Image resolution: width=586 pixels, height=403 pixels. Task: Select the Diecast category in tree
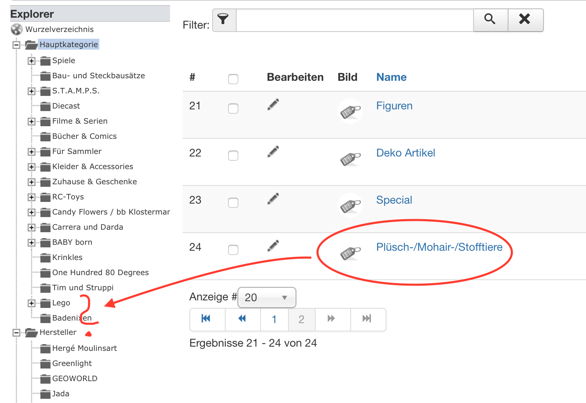66,106
